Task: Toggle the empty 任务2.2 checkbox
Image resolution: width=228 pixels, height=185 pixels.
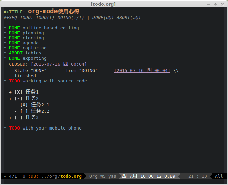Action: [24, 111]
